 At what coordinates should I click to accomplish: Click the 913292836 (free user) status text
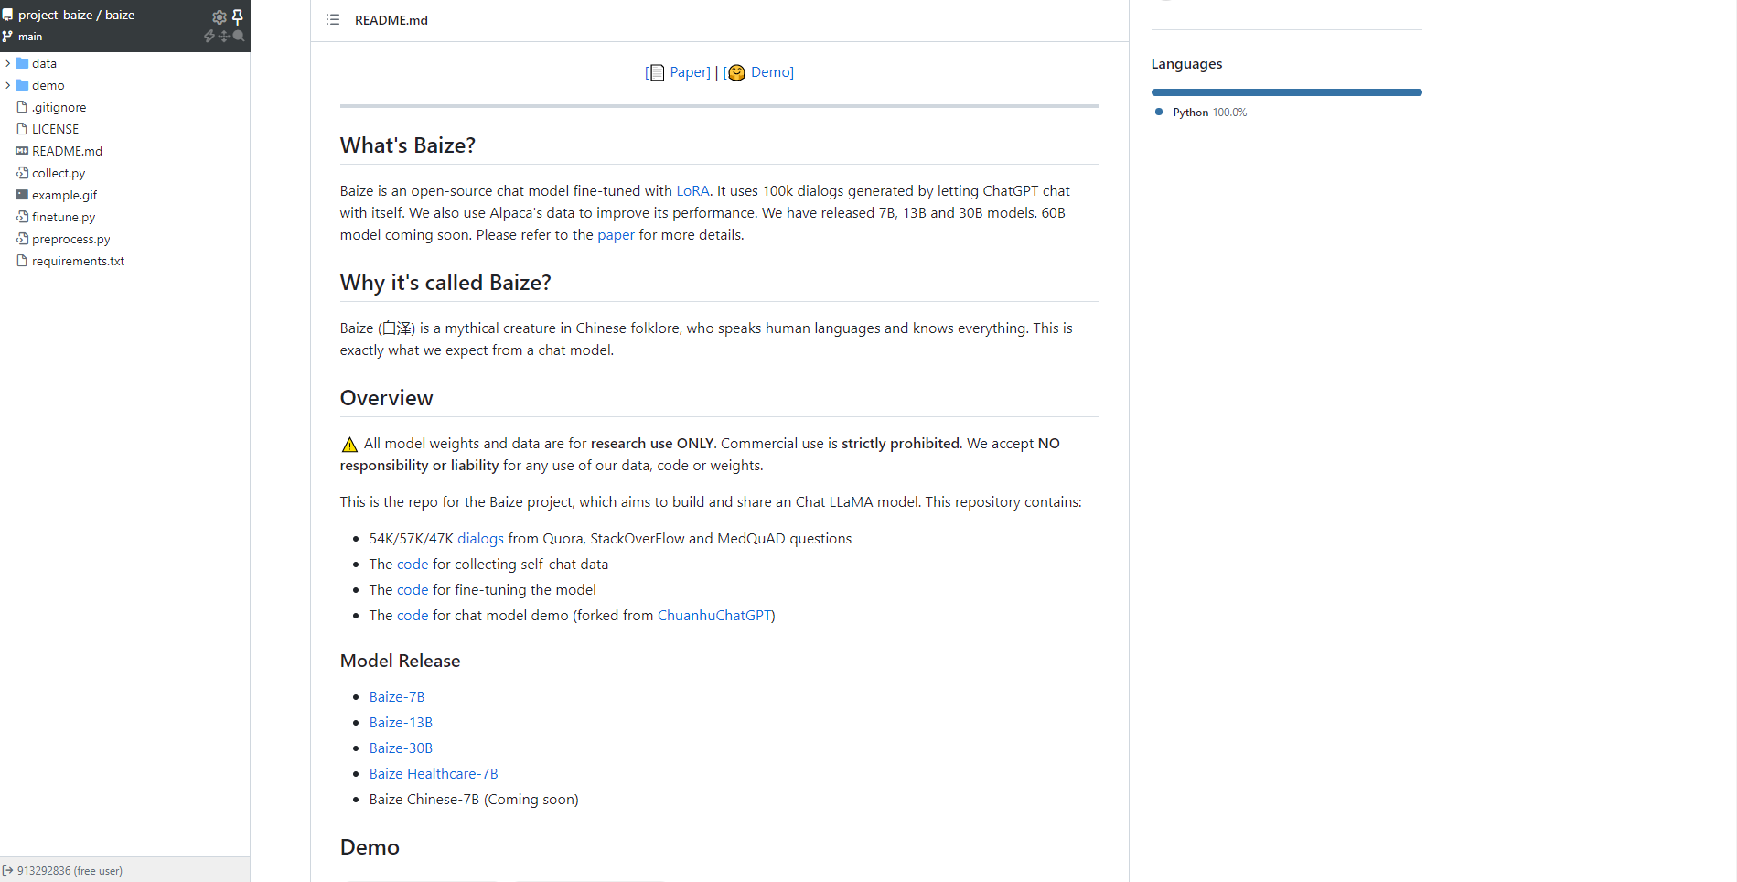pos(70,871)
